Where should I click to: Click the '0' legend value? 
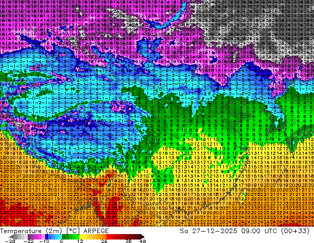coord(61,241)
